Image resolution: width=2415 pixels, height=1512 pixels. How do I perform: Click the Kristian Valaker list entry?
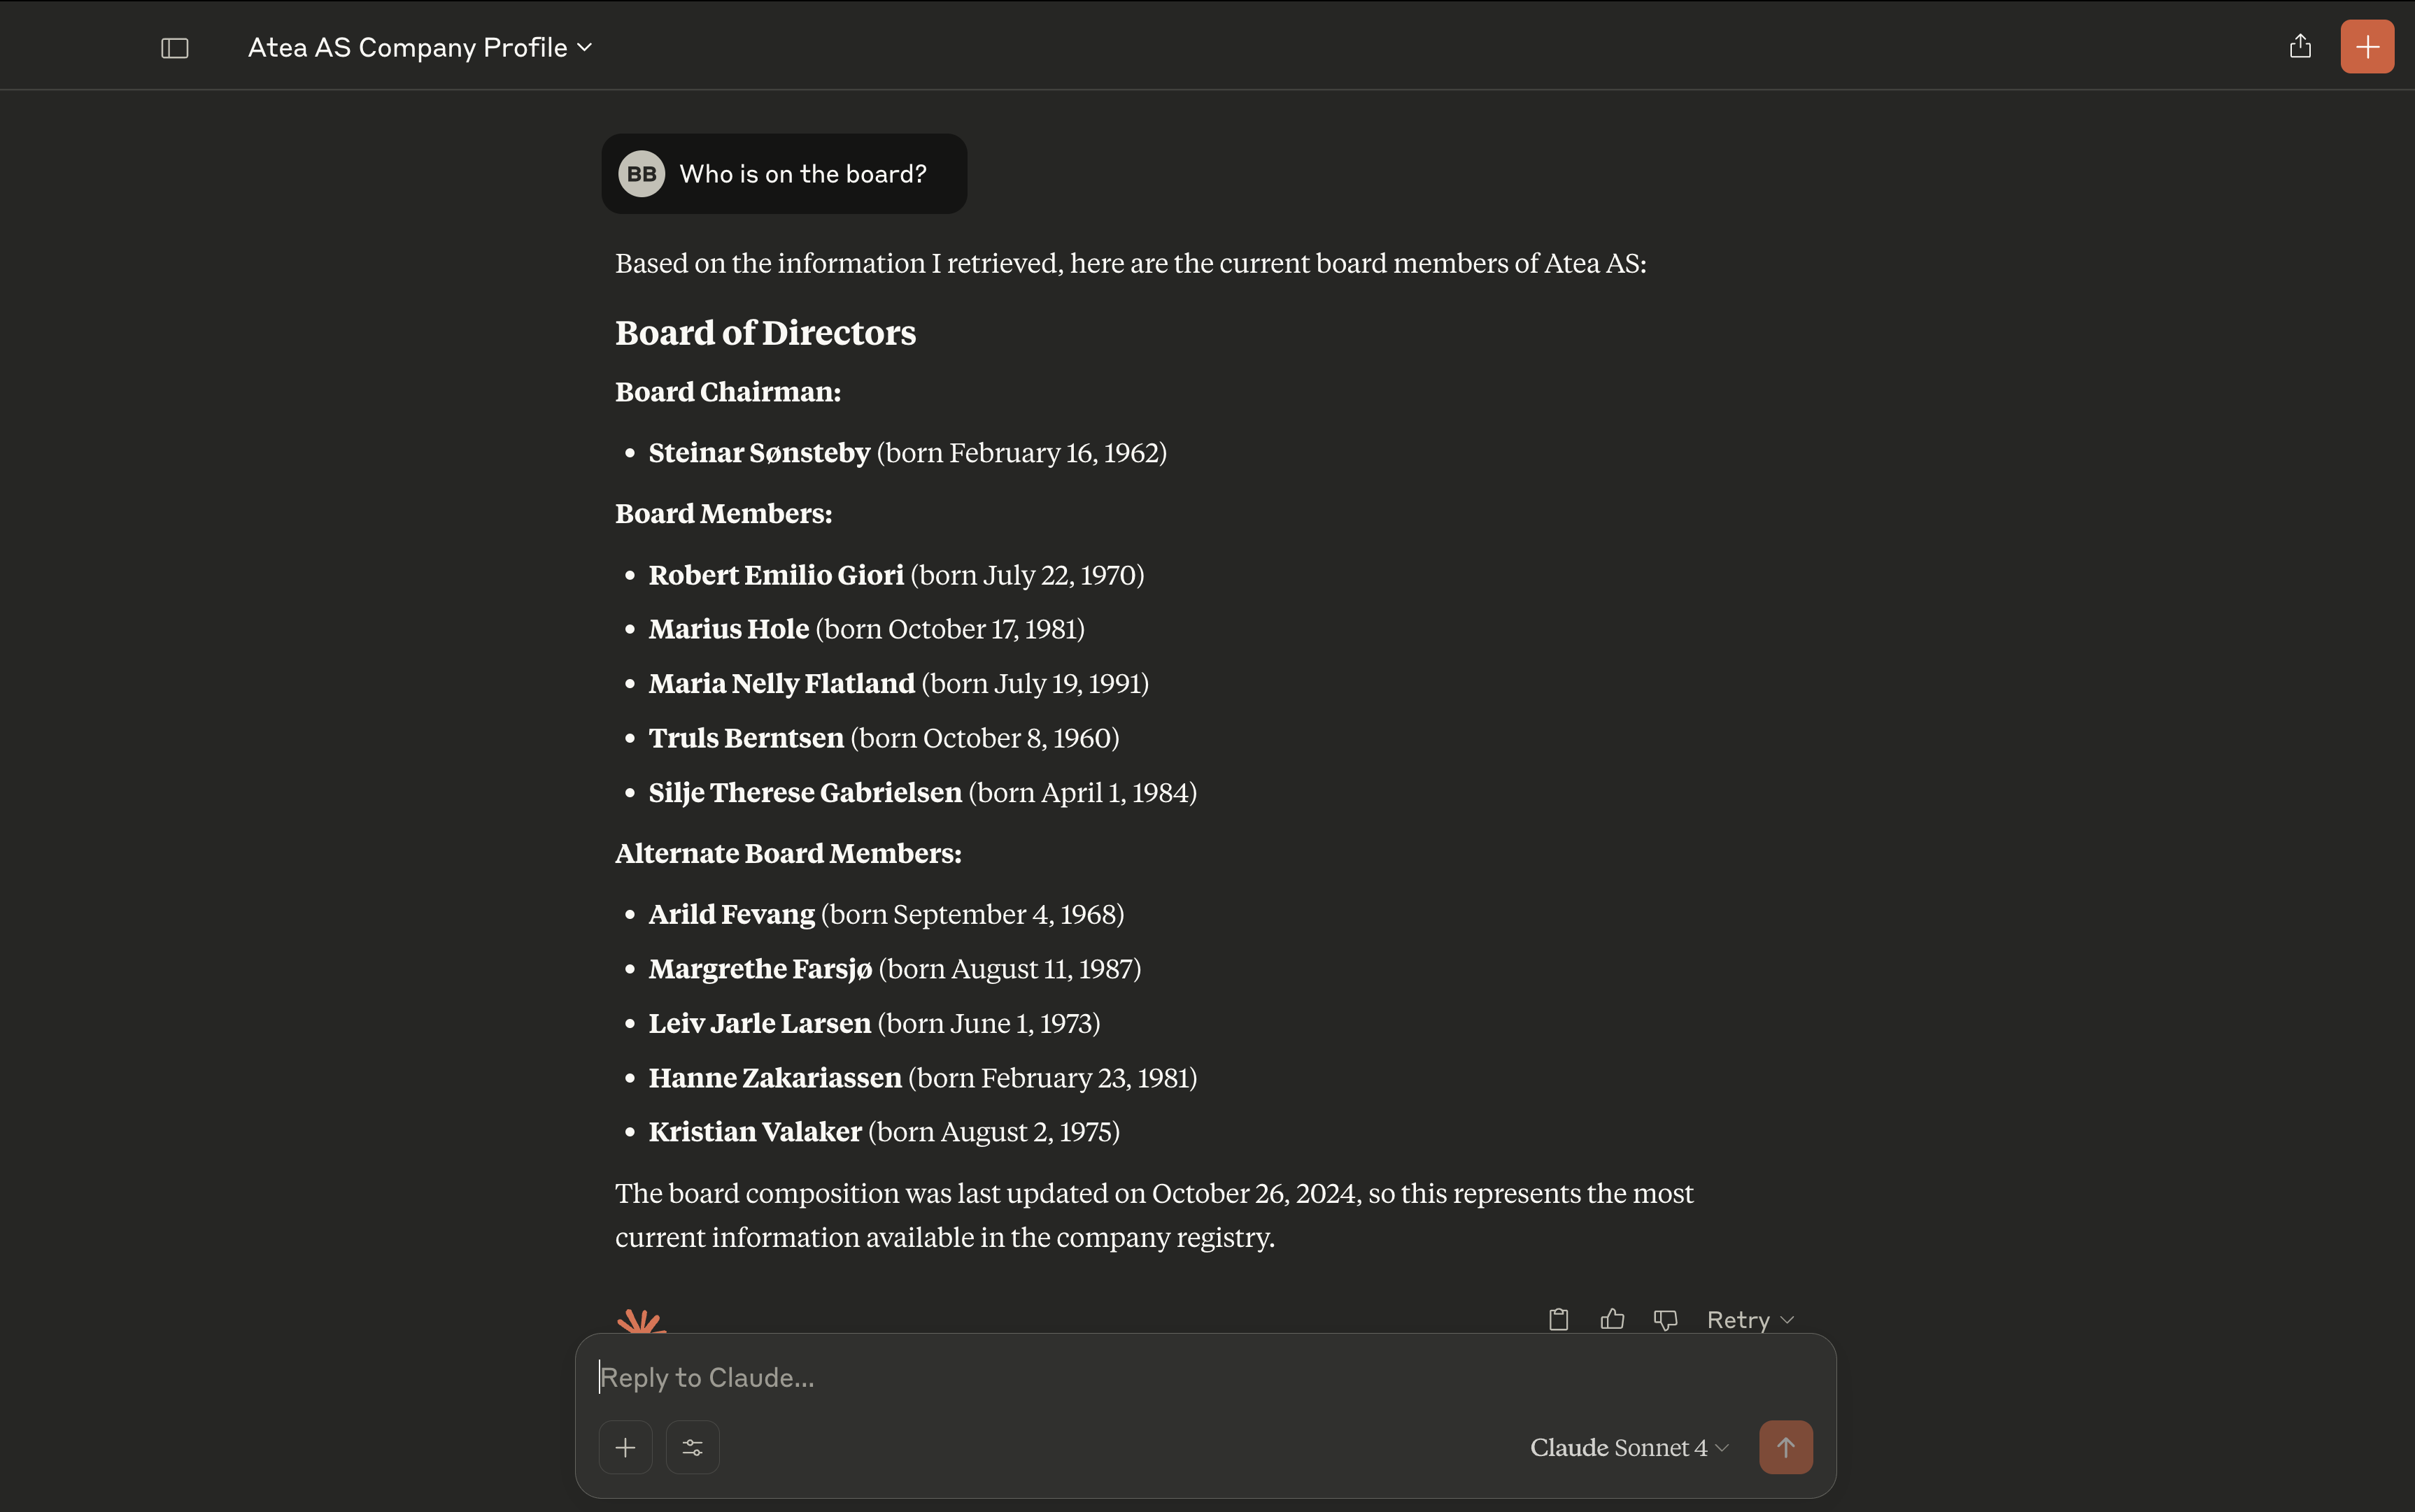tap(884, 1132)
